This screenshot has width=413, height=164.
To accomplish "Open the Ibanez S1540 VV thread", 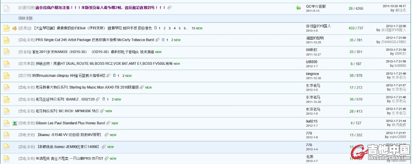I will click(69, 135).
